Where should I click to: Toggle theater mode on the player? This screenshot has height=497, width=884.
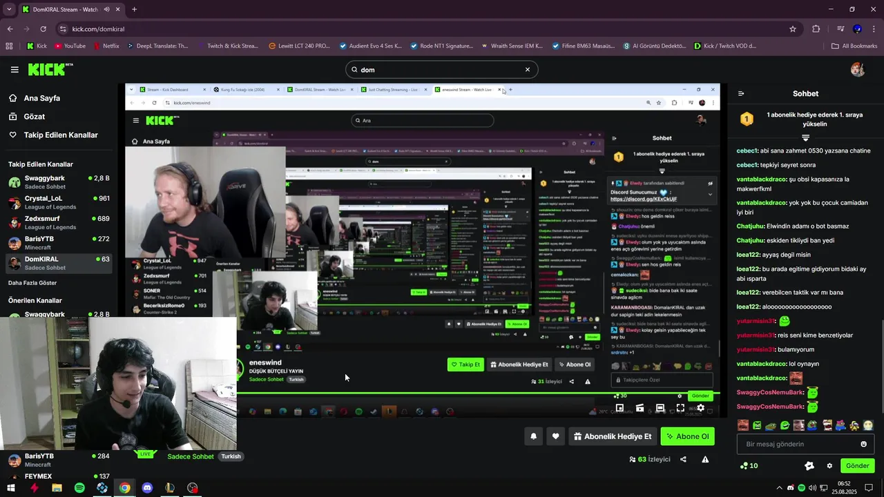point(660,408)
